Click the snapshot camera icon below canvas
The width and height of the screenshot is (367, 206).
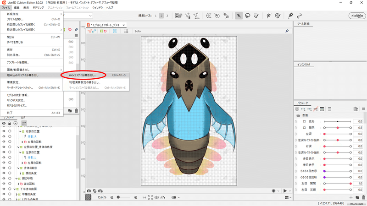(x=89, y=191)
